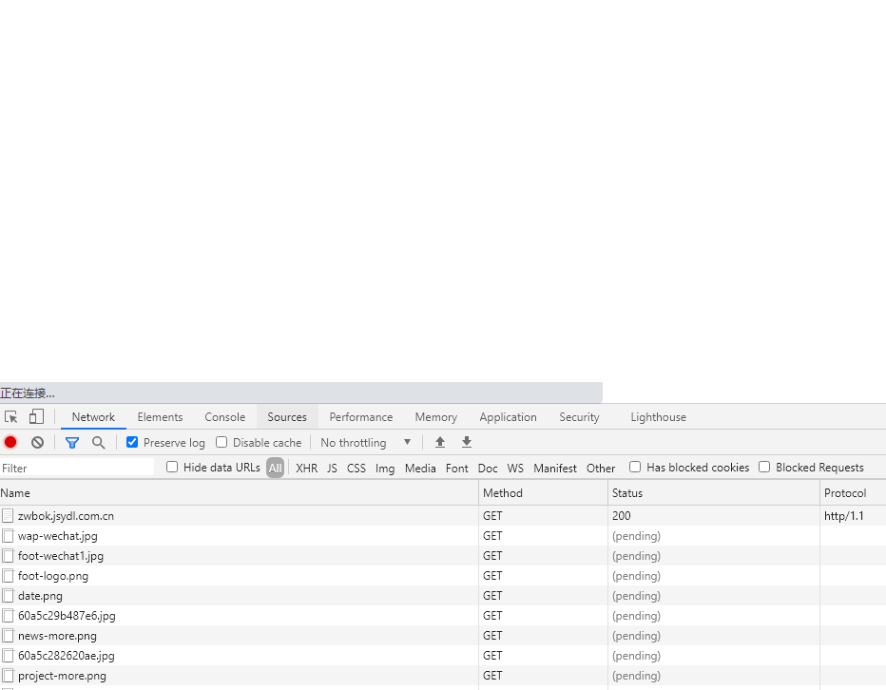Check the Hide data URLs option
The height and width of the screenshot is (690, 886).
click(172, 468)
